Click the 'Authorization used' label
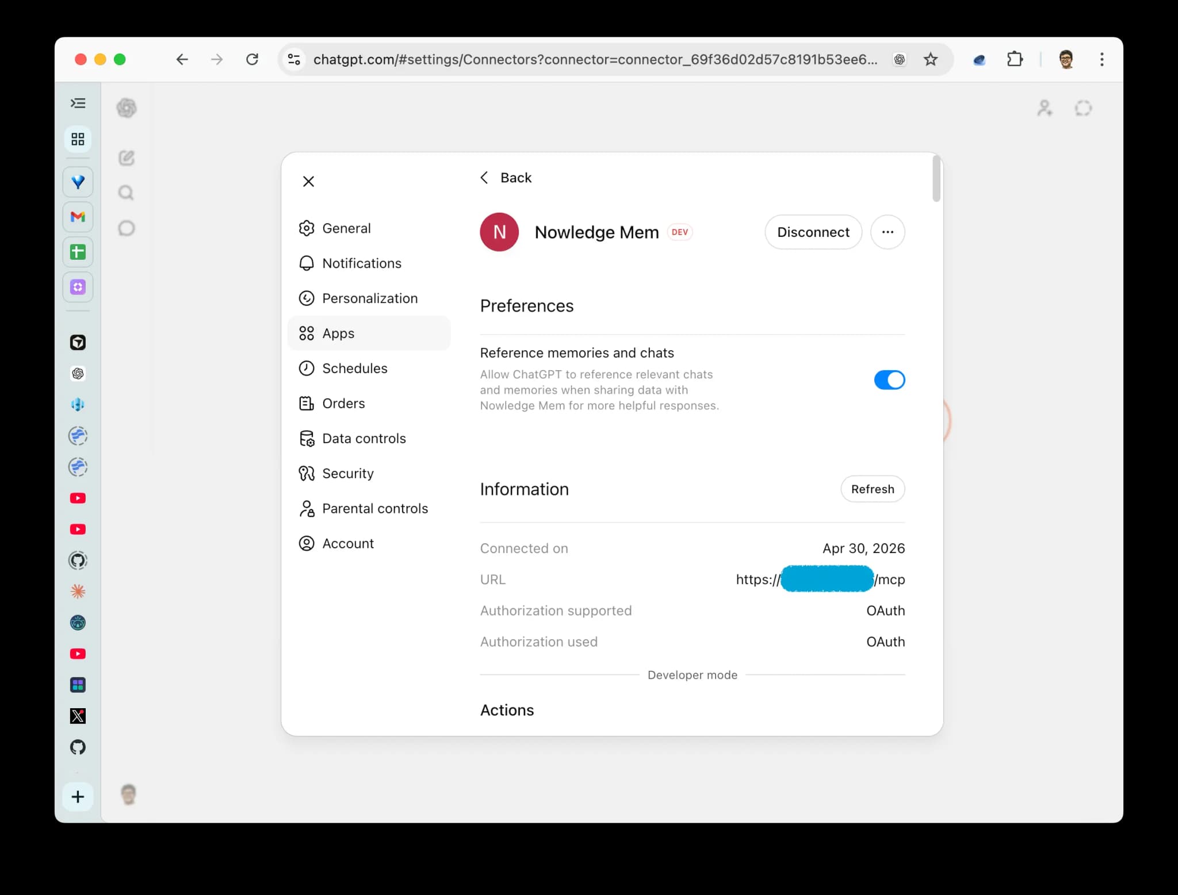Viewport: 1178px width, 895px height. [539, 642]
